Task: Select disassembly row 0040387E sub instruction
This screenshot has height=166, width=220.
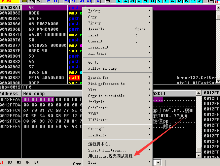Action: pos(41,51)
